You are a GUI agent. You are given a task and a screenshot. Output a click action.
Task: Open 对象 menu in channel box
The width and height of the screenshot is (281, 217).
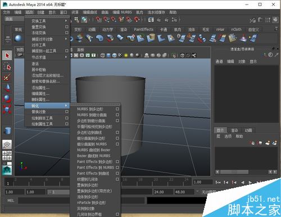pos(242,61)
